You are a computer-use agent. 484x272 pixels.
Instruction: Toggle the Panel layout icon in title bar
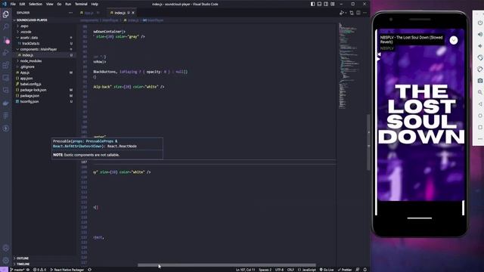319,4
